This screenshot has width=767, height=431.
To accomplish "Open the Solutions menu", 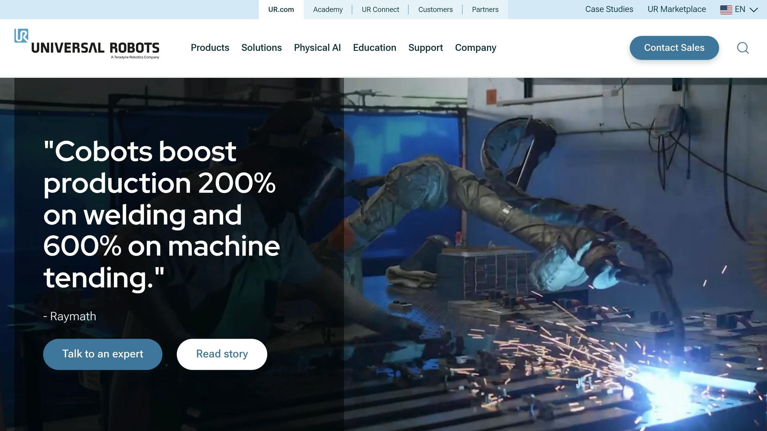I will 261,48.
